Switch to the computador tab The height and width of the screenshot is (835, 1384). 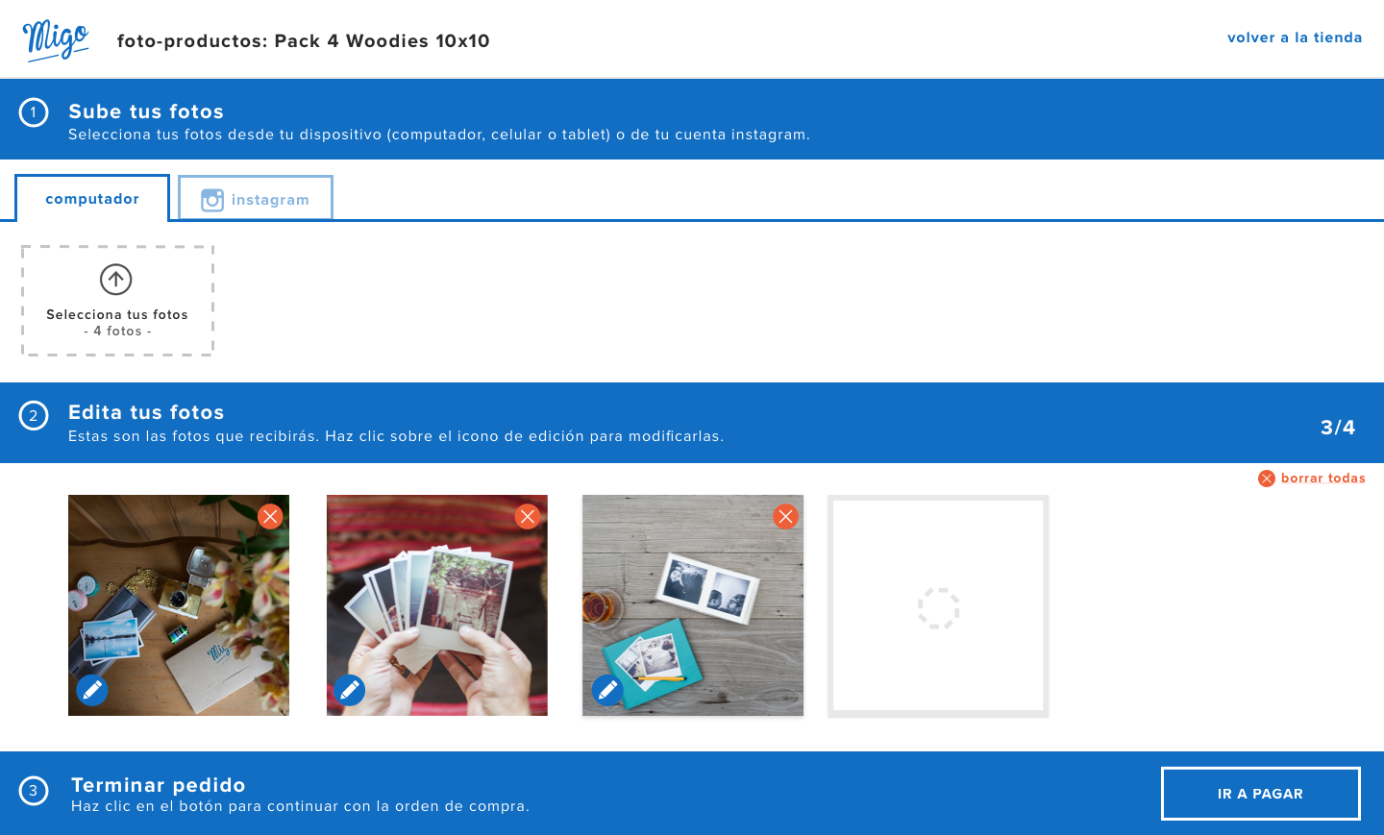point(92,199)
